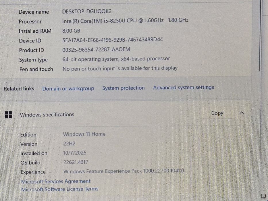Click the Windows logo icon beside Windows specifications
The image size is (268, 201).
[8, 115]
